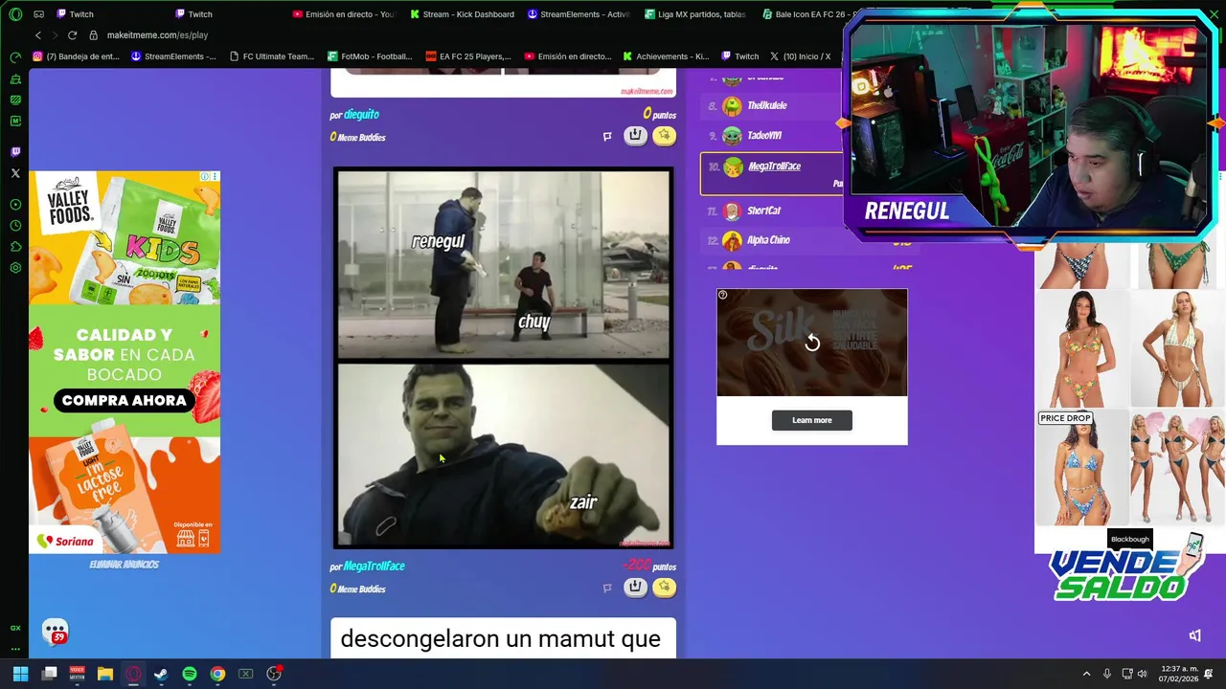1226x689 pixels.
Task: Report dieguito's meme with flag icon
Action: pyautogui.click(x=607, y=137)
